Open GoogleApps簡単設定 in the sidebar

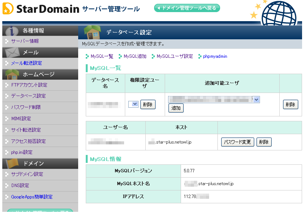pyautogui.click(x=32, y=197)
